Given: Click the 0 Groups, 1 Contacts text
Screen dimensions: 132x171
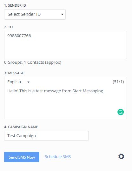Looking at the screenshot, I should pyautogui.click(x=33, y=62).
